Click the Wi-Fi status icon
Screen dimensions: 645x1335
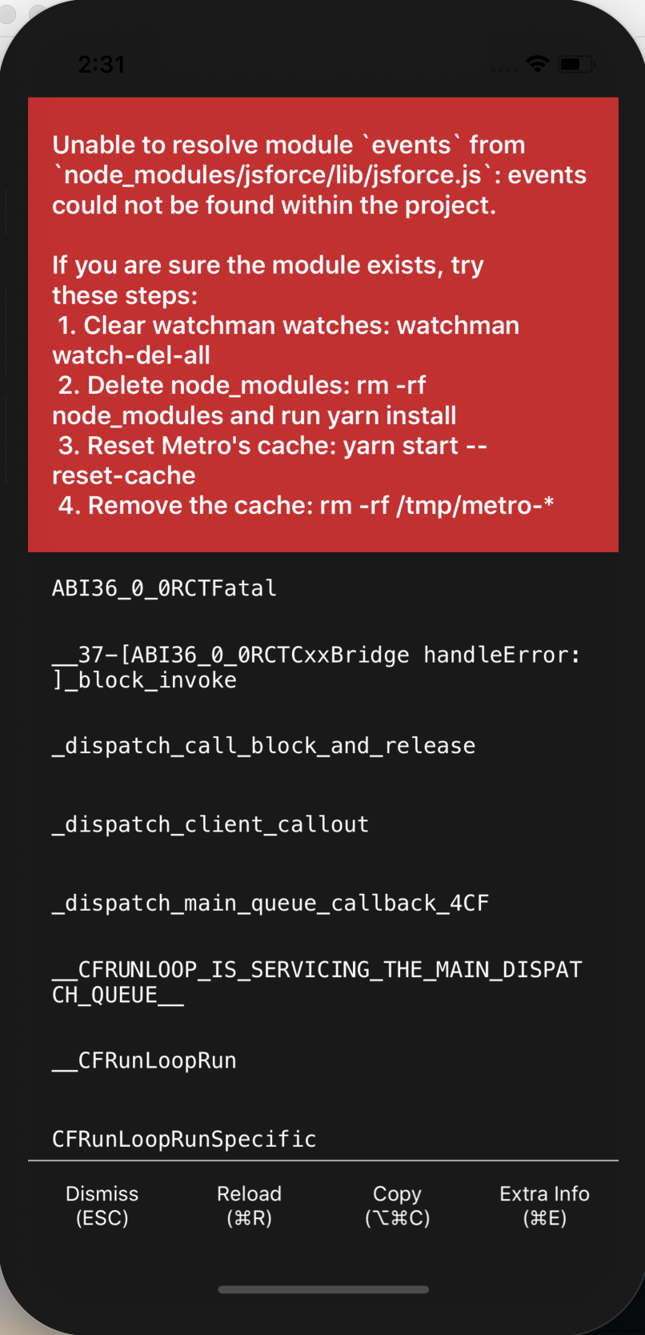(x=537, y=64)
